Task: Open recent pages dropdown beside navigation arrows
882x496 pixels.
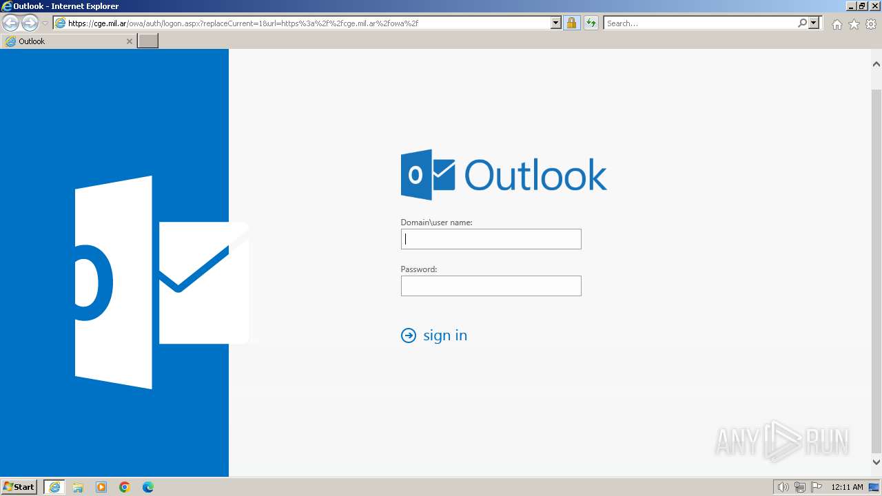Action: 45,23
